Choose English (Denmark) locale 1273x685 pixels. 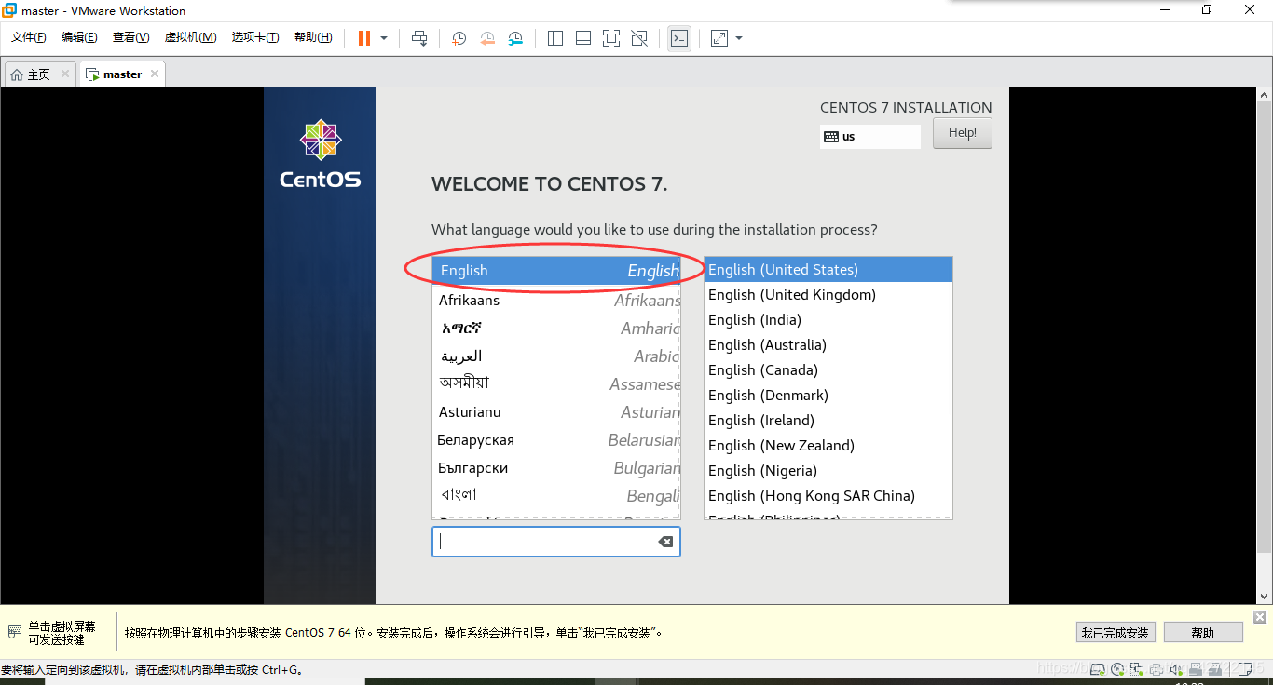pos(828,395)
